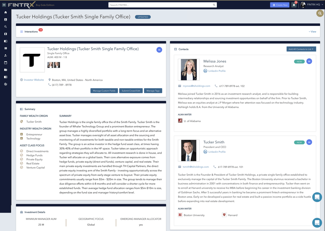Click Tucker Smith under Family Wealth Origin
This screenshot has height=231, width=325.
[34, 122]
